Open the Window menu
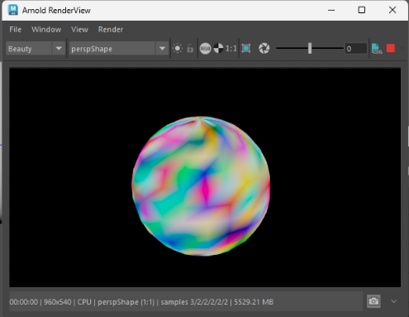409x317 pixels. (46, 30)
